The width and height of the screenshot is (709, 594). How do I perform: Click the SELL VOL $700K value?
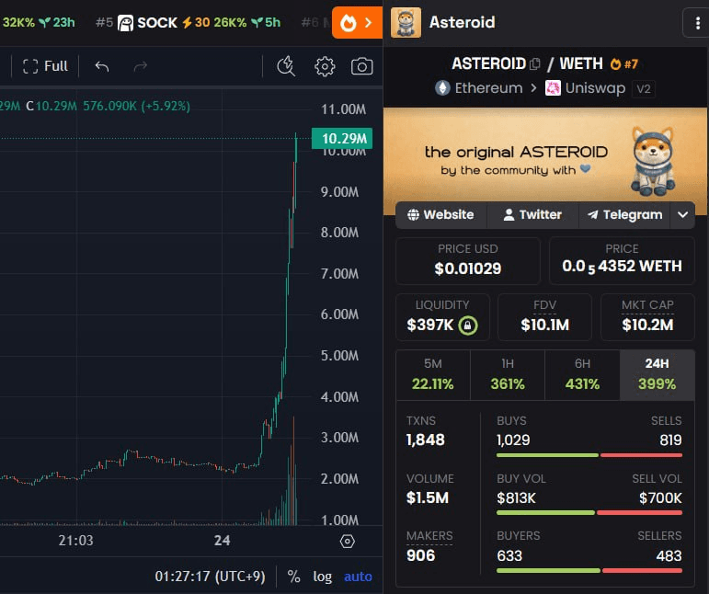pos(660,498)
